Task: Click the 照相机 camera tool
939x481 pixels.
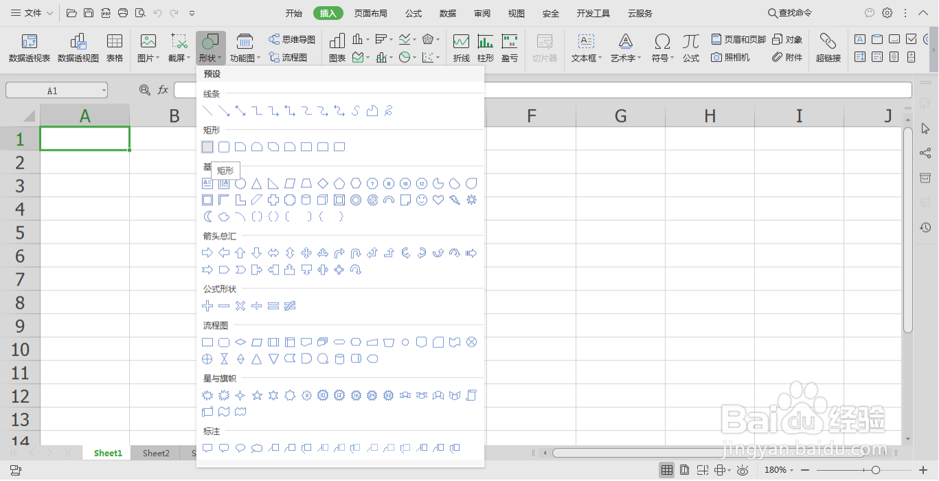Action: tap(730, 58)
